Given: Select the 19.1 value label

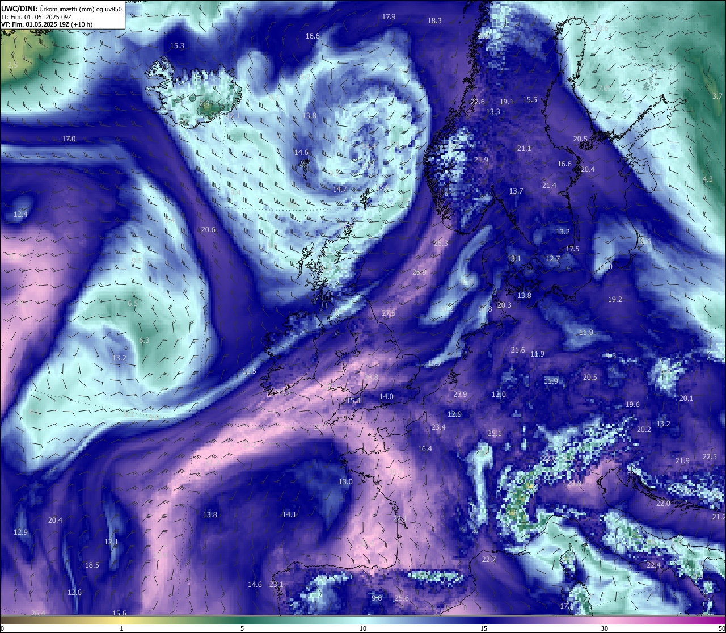Looking at the screenshot, I should [x=506, y=102].
